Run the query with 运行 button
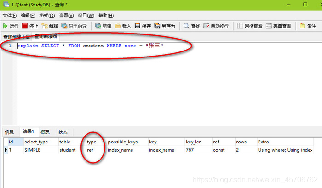 tap(11, 26)
